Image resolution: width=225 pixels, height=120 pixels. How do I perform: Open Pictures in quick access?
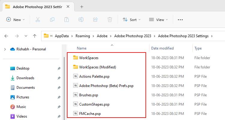(23, 97)
